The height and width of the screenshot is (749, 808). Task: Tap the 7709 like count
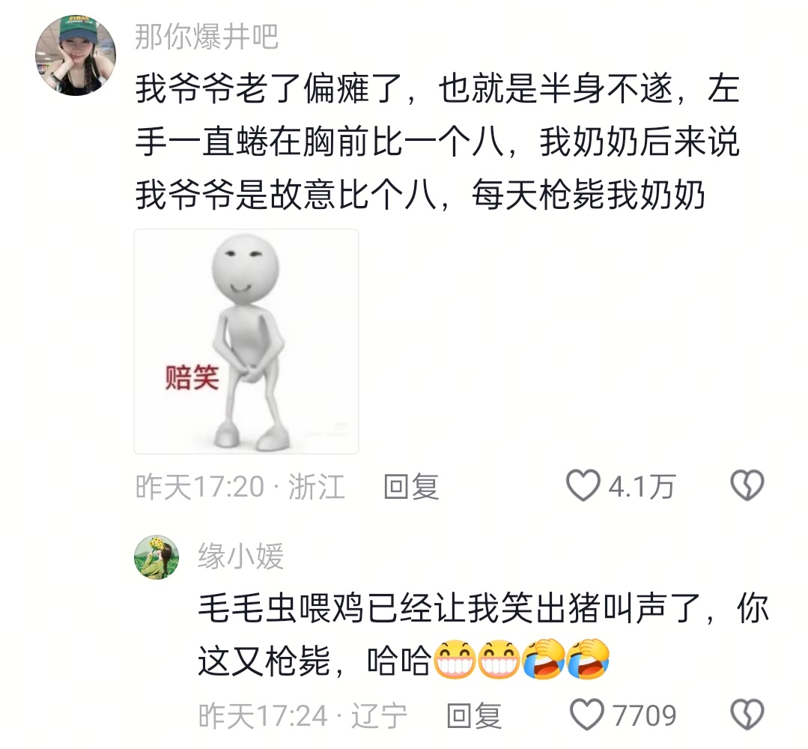coord(644,715)
